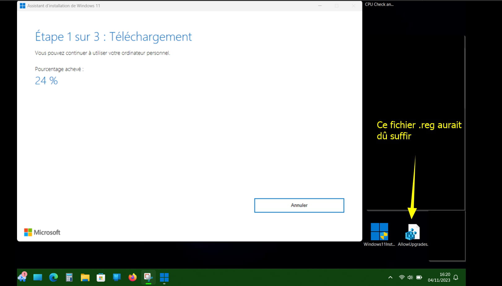Click the installer title bar Windows icon
This screenshot has height=286, width=502.
click(23, 6)
